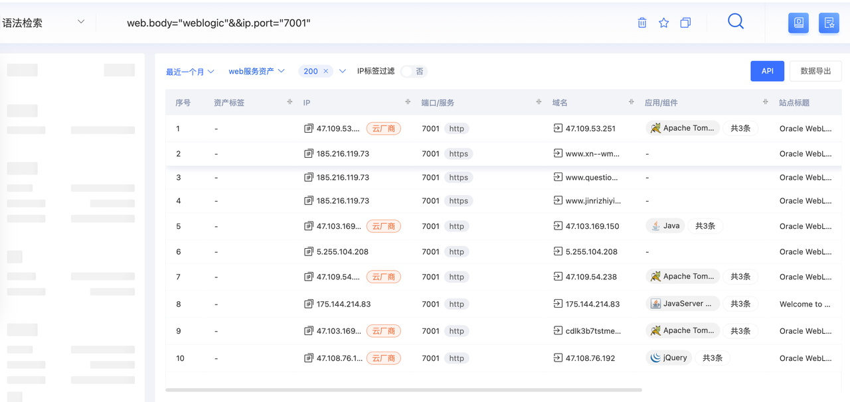Click the column handle icon after 应用/组件 header
The width and height of the screenshot is (850, 402).
[766, 102]
